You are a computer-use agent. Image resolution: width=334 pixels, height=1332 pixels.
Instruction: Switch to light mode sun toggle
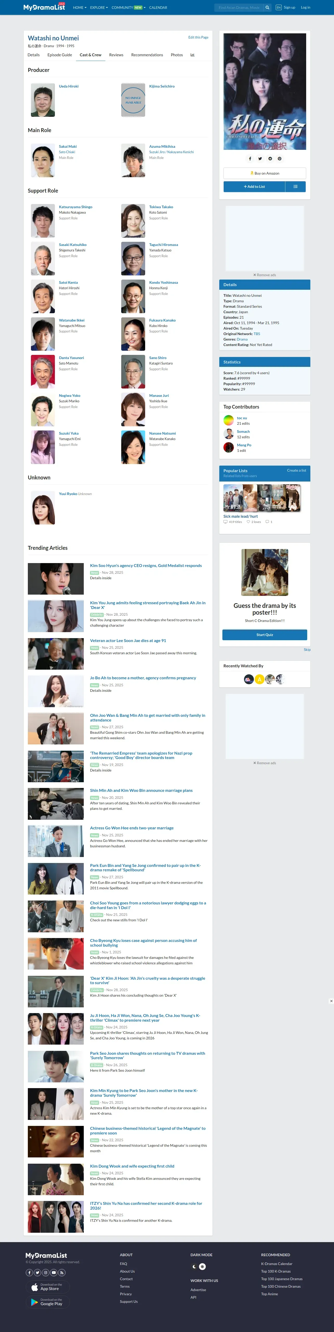click(x=202, y=1266)
